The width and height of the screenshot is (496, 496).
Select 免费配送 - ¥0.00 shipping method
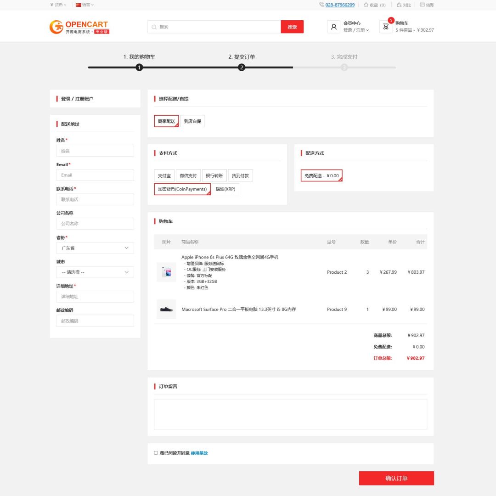point(321,175)
